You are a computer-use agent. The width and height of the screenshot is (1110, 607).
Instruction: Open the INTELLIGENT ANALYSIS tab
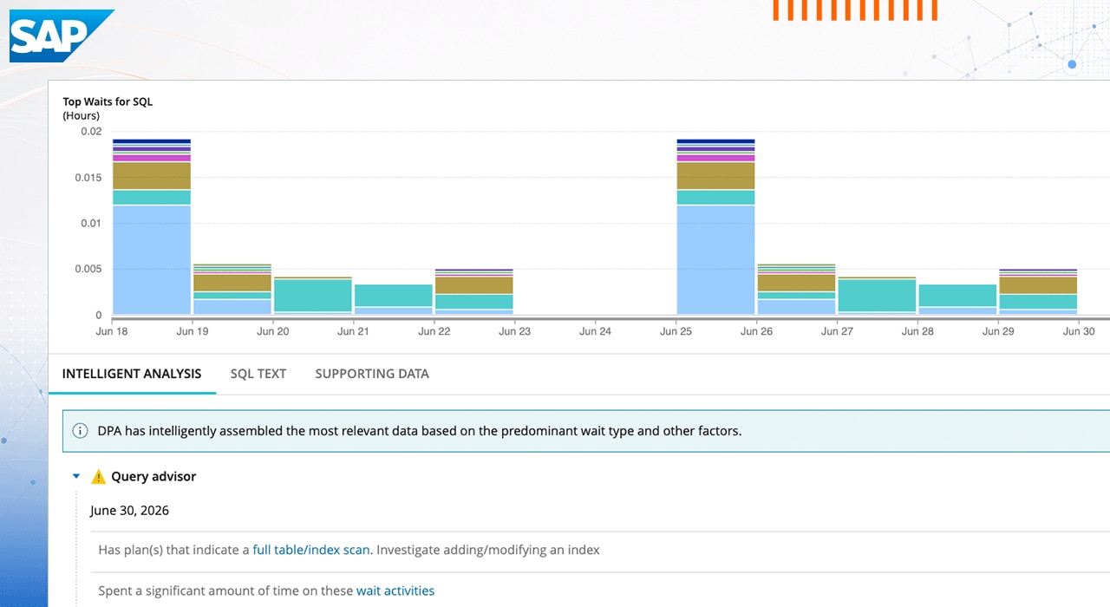point(132,374)
